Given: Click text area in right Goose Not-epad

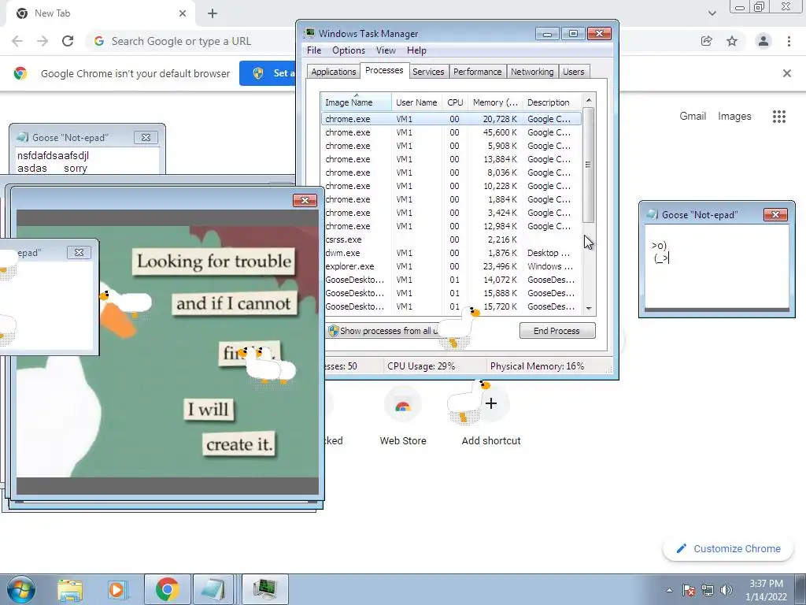Looking at the screenshot, I should (716, 266).
